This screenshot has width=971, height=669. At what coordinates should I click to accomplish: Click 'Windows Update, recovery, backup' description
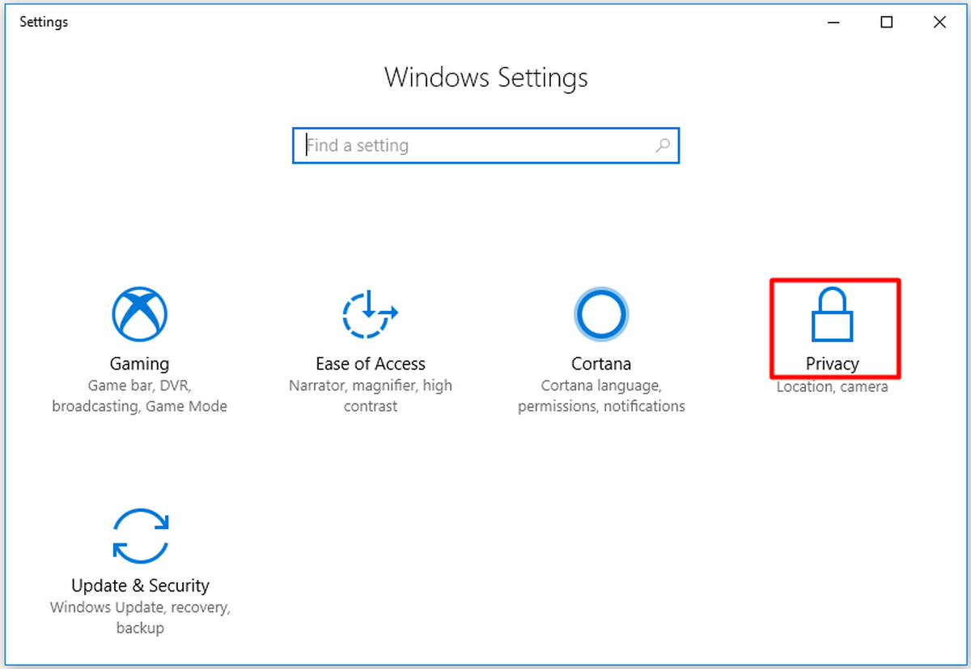pos(140,617)
